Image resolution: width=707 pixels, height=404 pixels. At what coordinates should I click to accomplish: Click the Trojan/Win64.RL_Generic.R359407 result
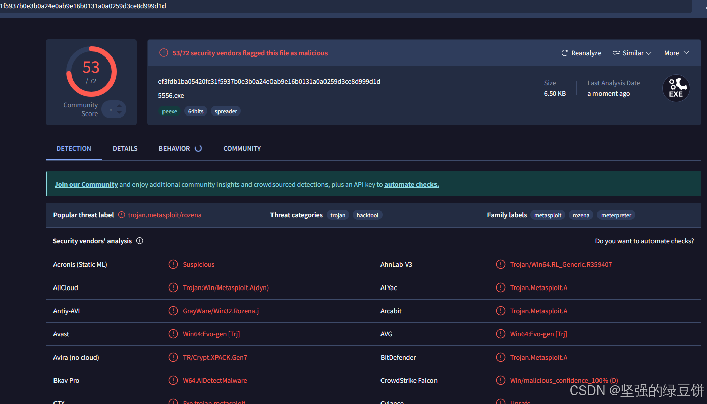coord(561,264)
